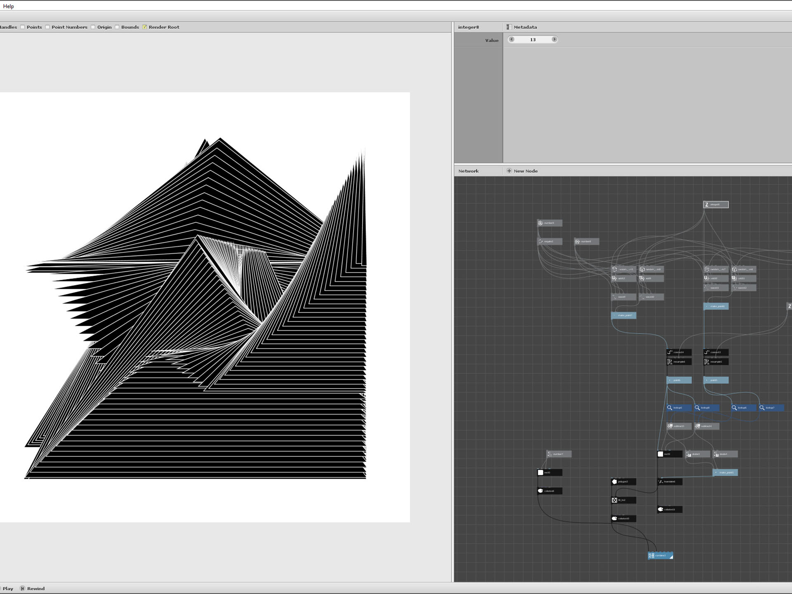
Task: Click the New Node button
Action: pyautogui.click(x=522, y=171)
